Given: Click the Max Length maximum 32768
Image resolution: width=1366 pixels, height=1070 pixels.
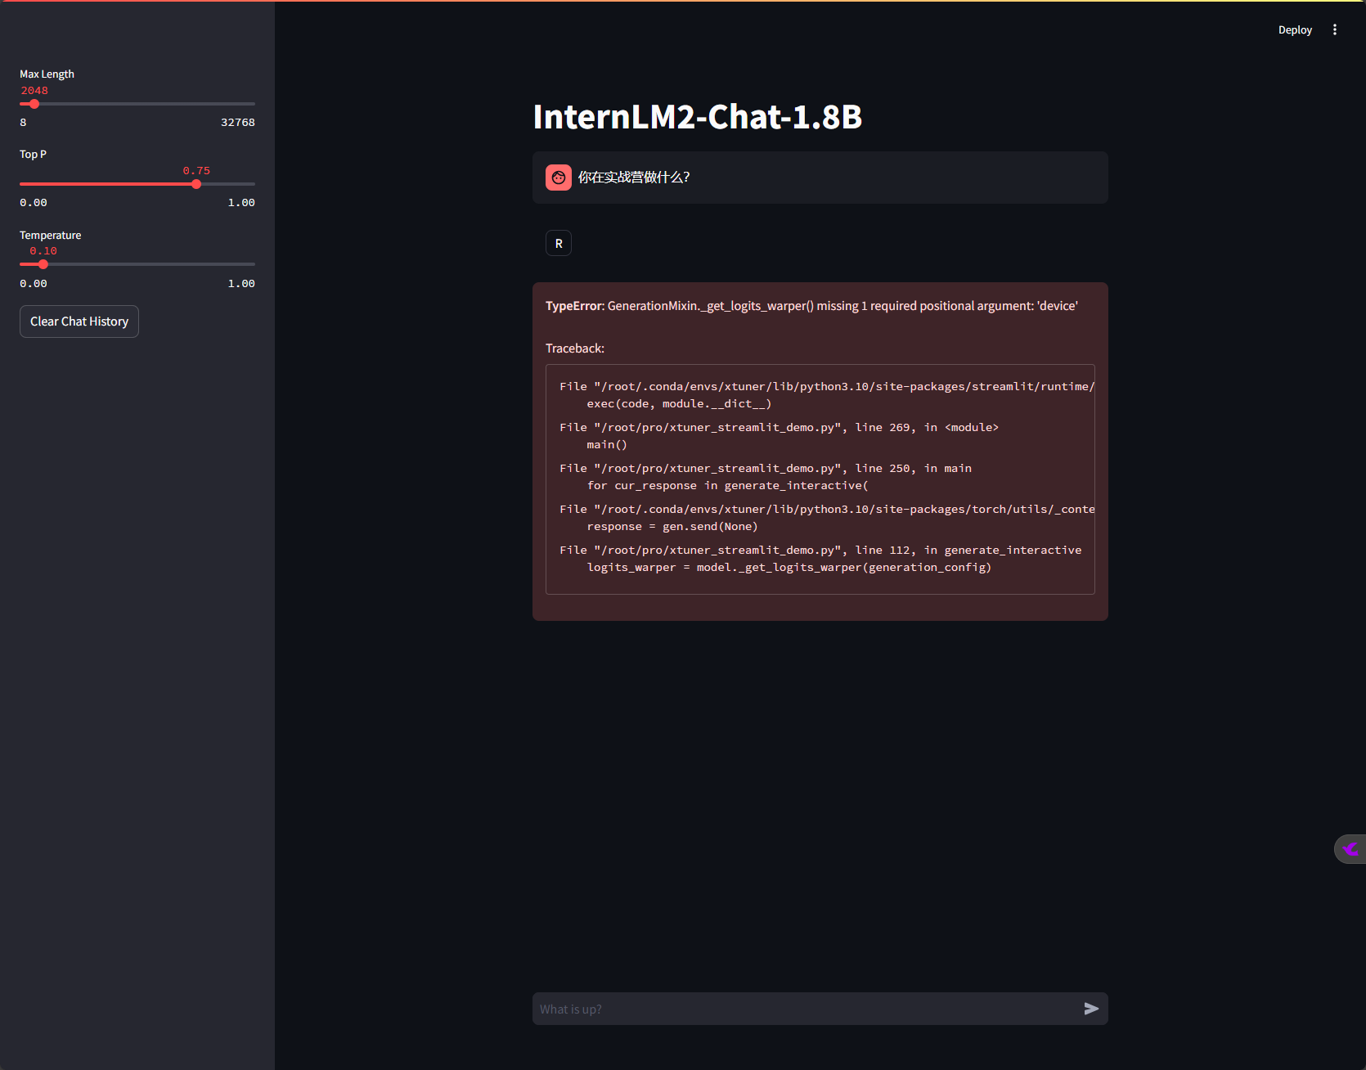Looking at the screenshot, I should coord(238,122).
